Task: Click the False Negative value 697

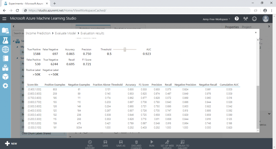Action: pos(55,54)
